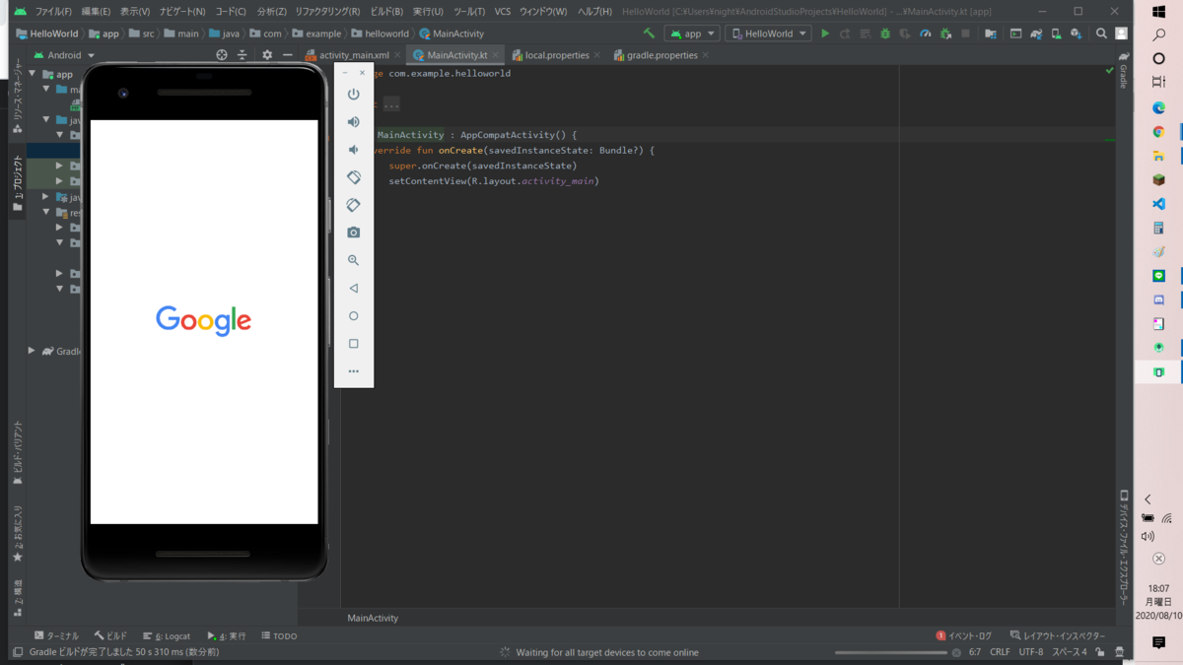Toggle the Logcat tool window
Image resolution: width=1183 pixels, height=665 pixels.
167,635
